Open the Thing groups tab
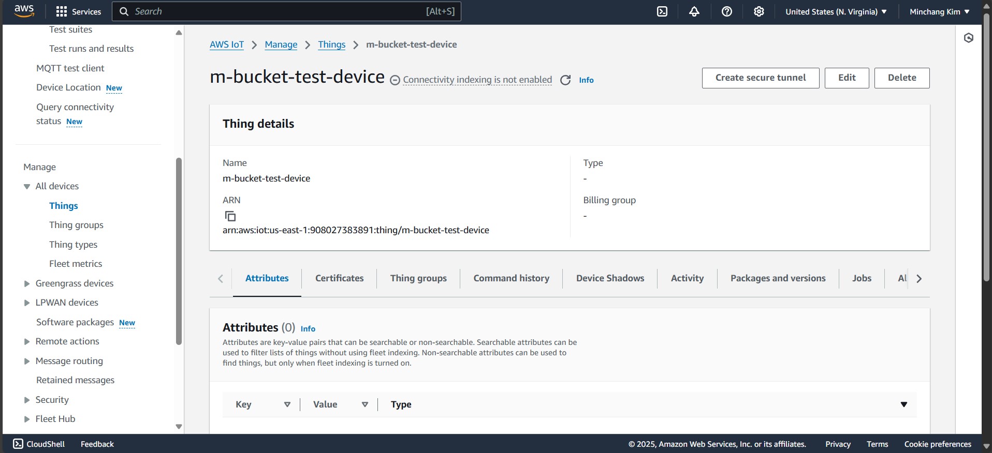This screenshot has height=453, width=992. click(418, 278)
